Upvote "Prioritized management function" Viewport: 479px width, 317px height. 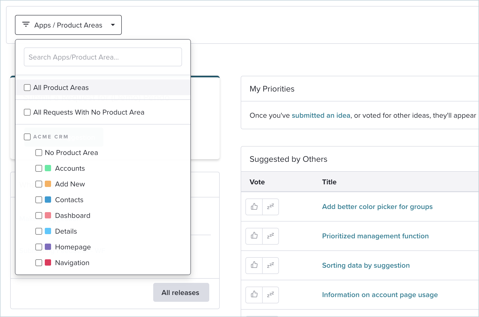(254, 236)
